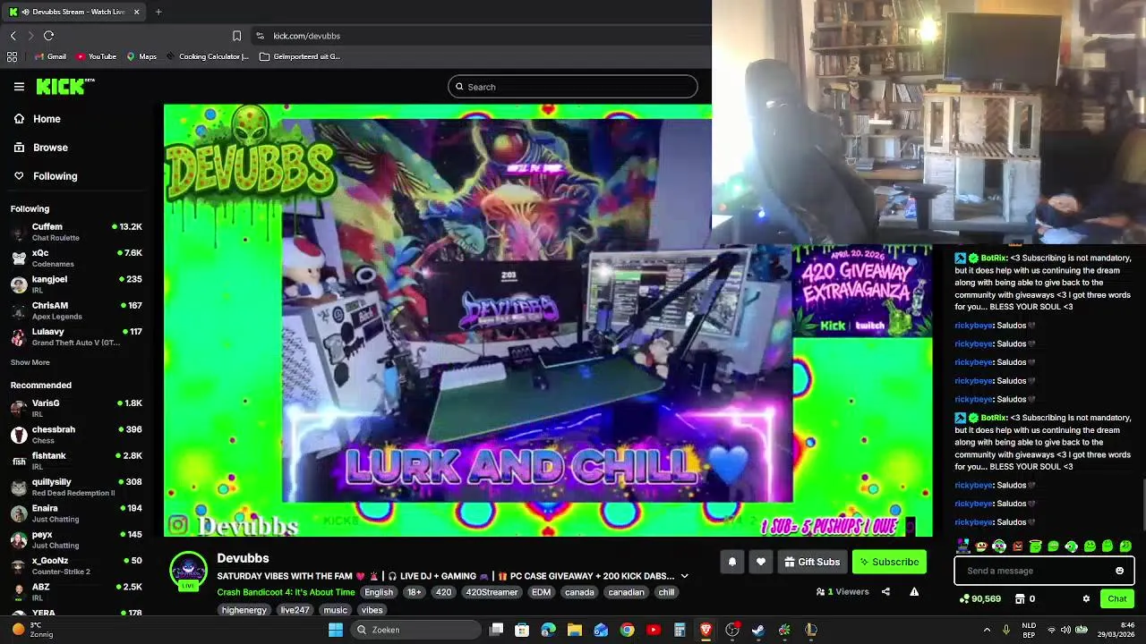Open Crash Bandicoot 4 category link
The image size is (1146, 644).
click(286, 592)
